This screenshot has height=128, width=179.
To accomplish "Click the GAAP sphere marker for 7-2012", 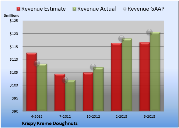I will [65, 80].
